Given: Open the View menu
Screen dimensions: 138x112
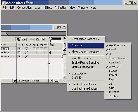Looking at the screenshot, I should (72, 8).
